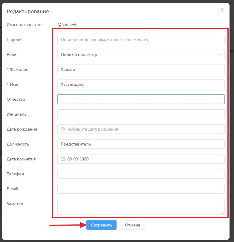Click the calendar icon in Дата принятия

pyautogui.click(x=63, y=159)
